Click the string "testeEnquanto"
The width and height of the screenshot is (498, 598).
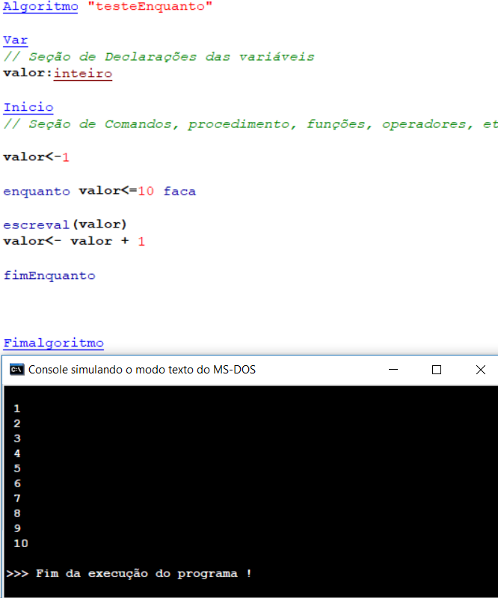pos(150,7)
